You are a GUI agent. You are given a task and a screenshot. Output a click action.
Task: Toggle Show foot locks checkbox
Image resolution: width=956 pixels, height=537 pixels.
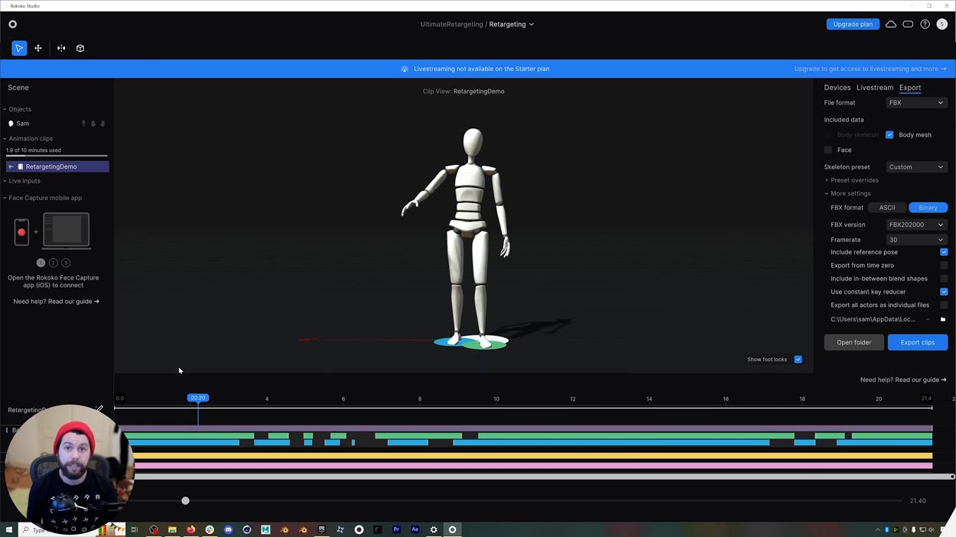(x=798, y=359)
